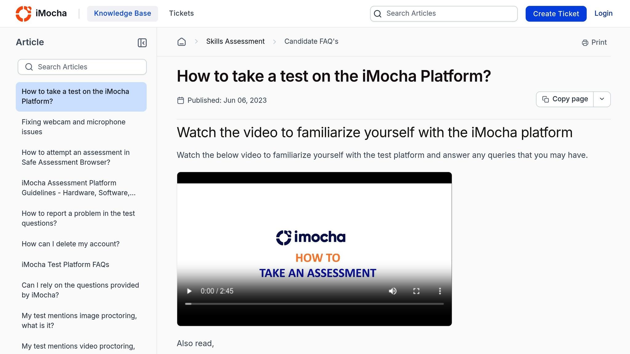Select 'Fixing webcam and microphone issues' article
Screen dimensions: 630x354
click(x=73, y=127)
